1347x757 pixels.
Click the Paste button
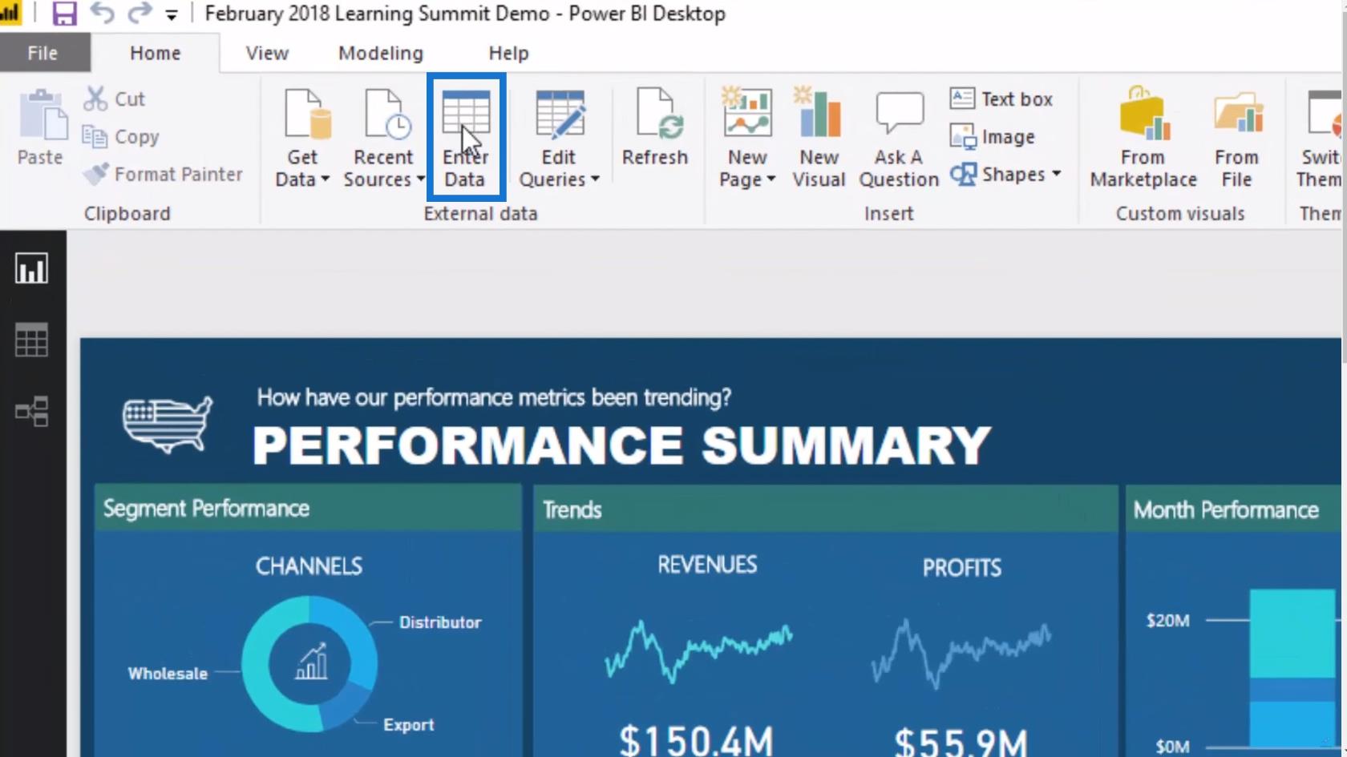click(x=41, y=127)
